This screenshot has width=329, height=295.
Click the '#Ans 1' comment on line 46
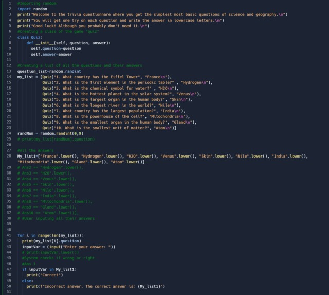29,264
